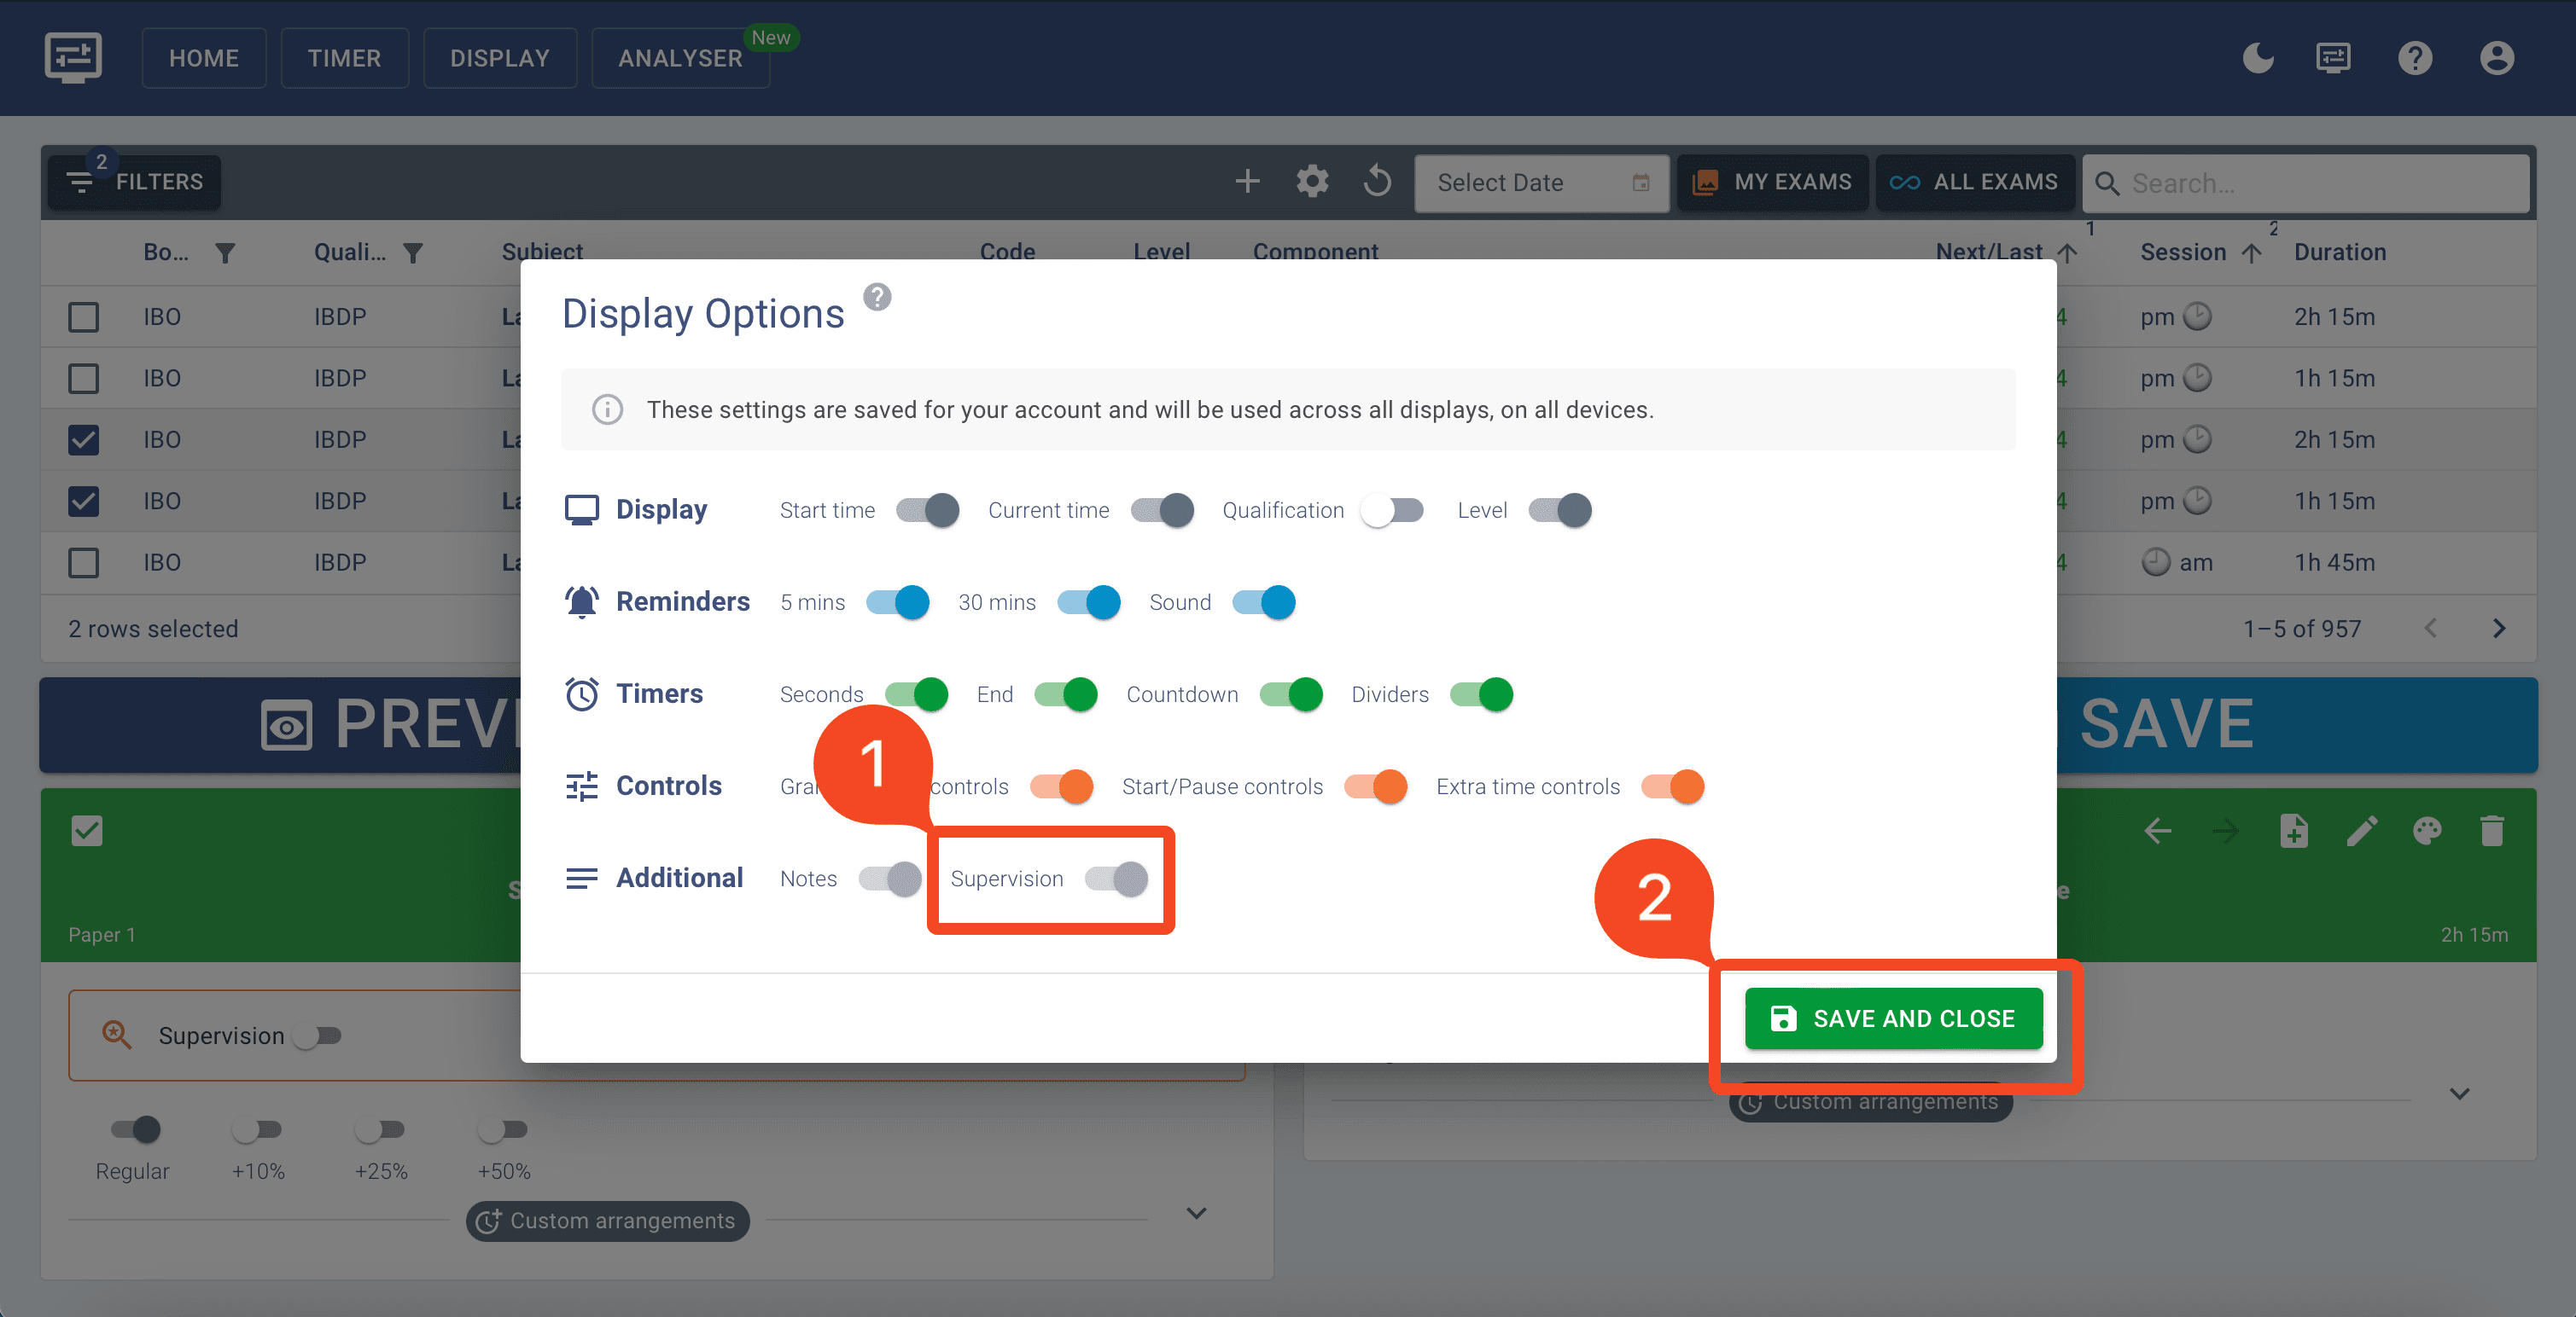The height and width of the screenshot is (1317, 2576).
Task: Click the settings gear icon
Action: [1314, 182]
